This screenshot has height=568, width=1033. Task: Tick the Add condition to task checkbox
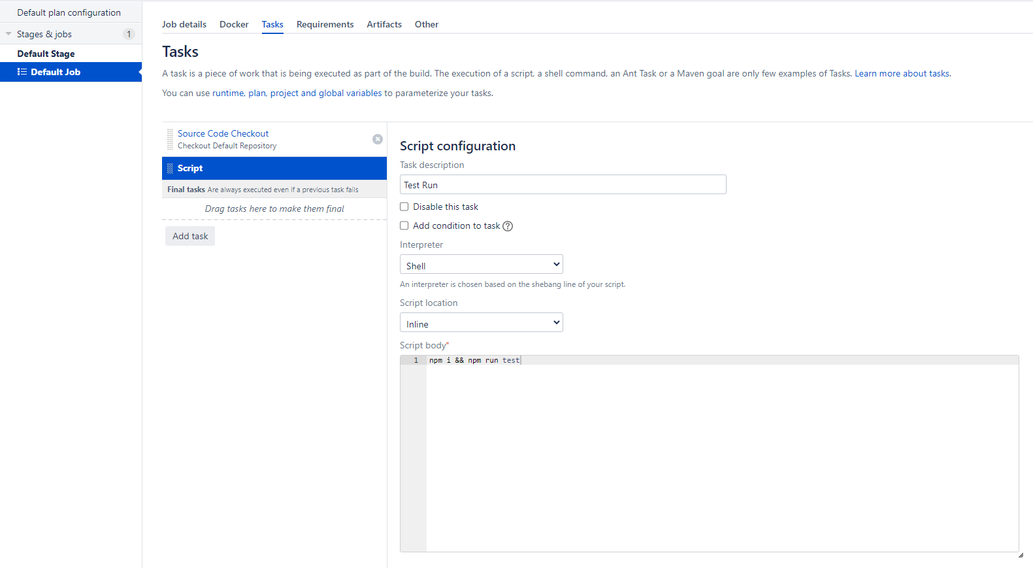404,226
